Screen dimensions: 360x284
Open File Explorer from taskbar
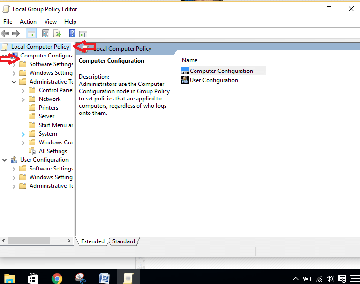[x=9, y=279]
